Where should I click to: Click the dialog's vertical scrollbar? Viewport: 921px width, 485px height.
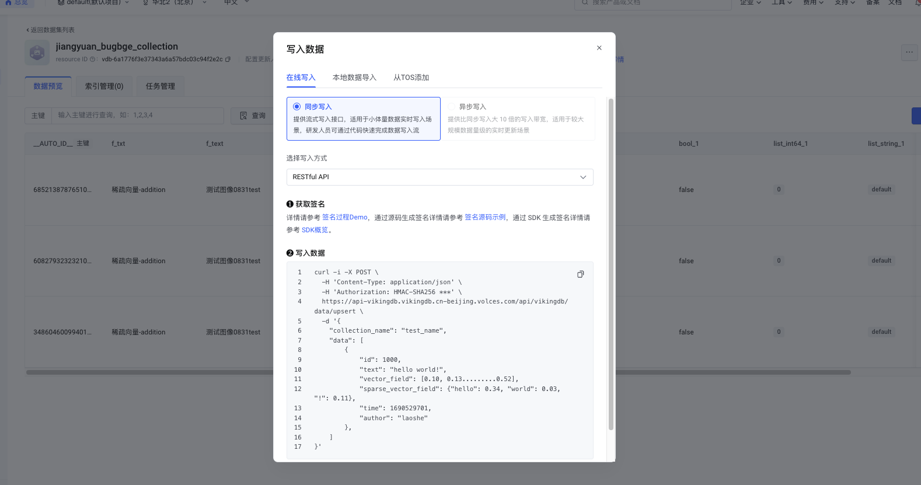(611, 264)
